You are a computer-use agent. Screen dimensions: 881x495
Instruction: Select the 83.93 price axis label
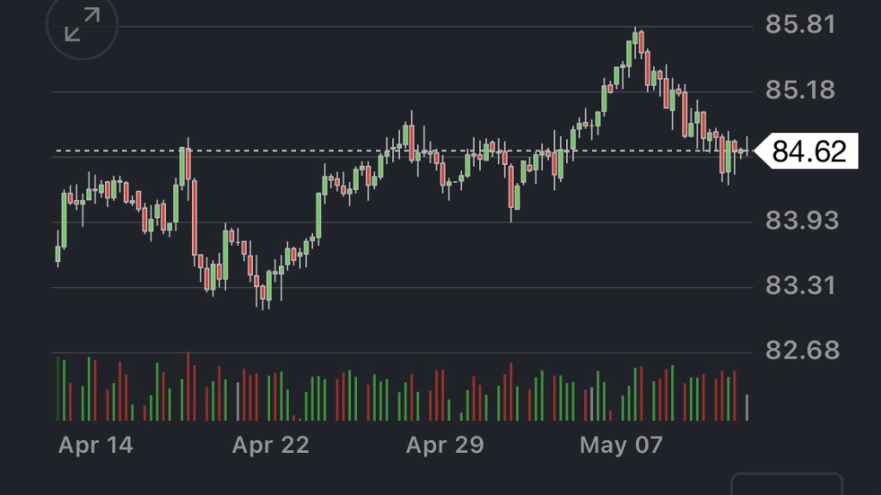[800, 221]
